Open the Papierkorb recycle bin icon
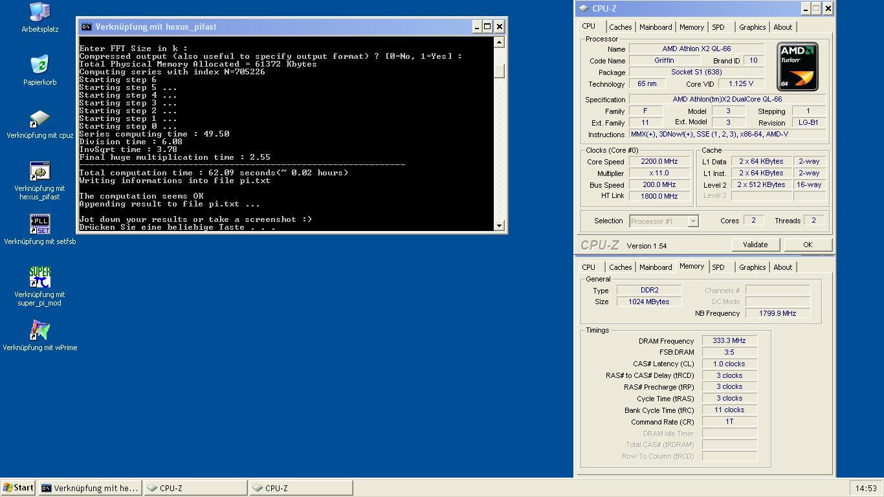The image size is (884, 497). 39,65
